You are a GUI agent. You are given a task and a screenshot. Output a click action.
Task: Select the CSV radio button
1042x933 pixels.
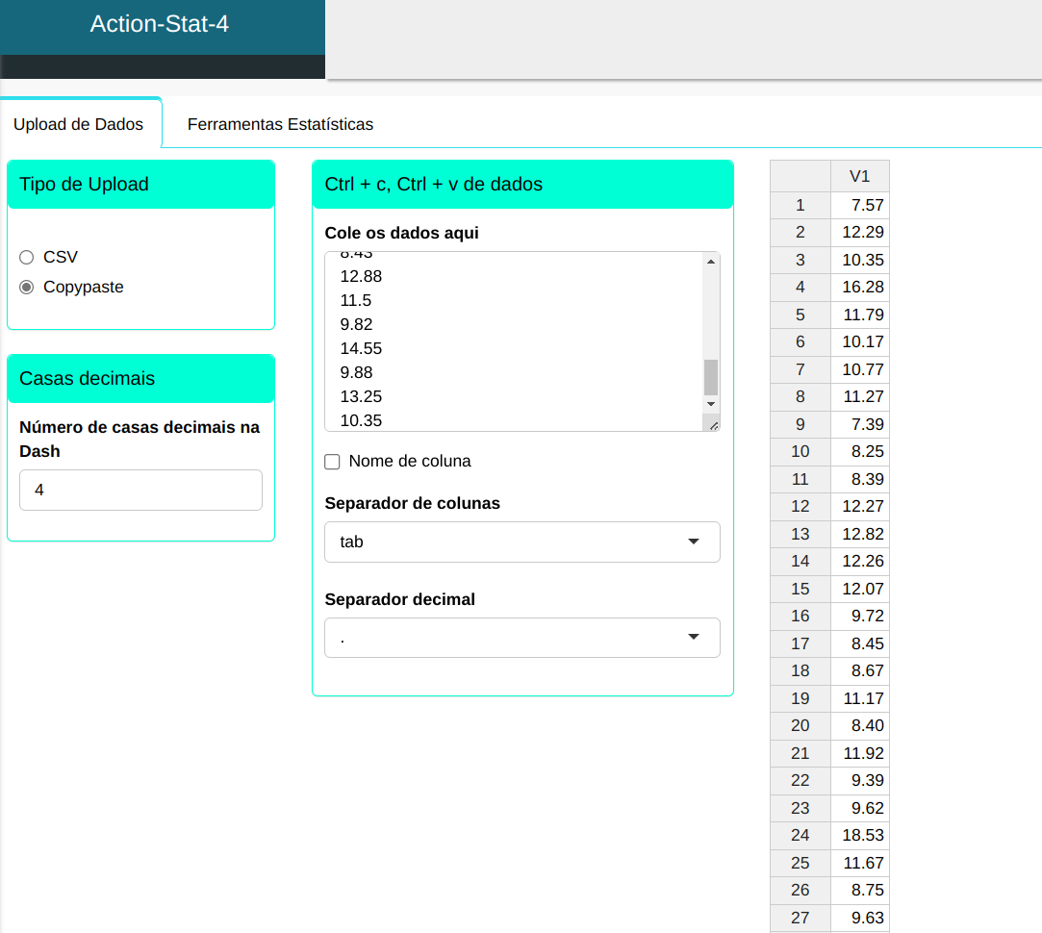26,257
